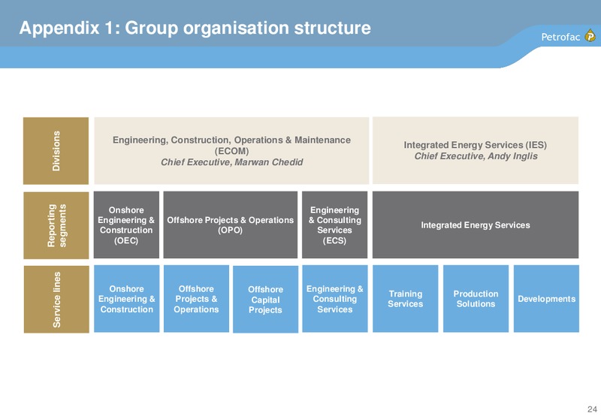Click 'Chief Executive, Marwan Chedid' text
The image size is (601, 416).
[x=231, y=162]
